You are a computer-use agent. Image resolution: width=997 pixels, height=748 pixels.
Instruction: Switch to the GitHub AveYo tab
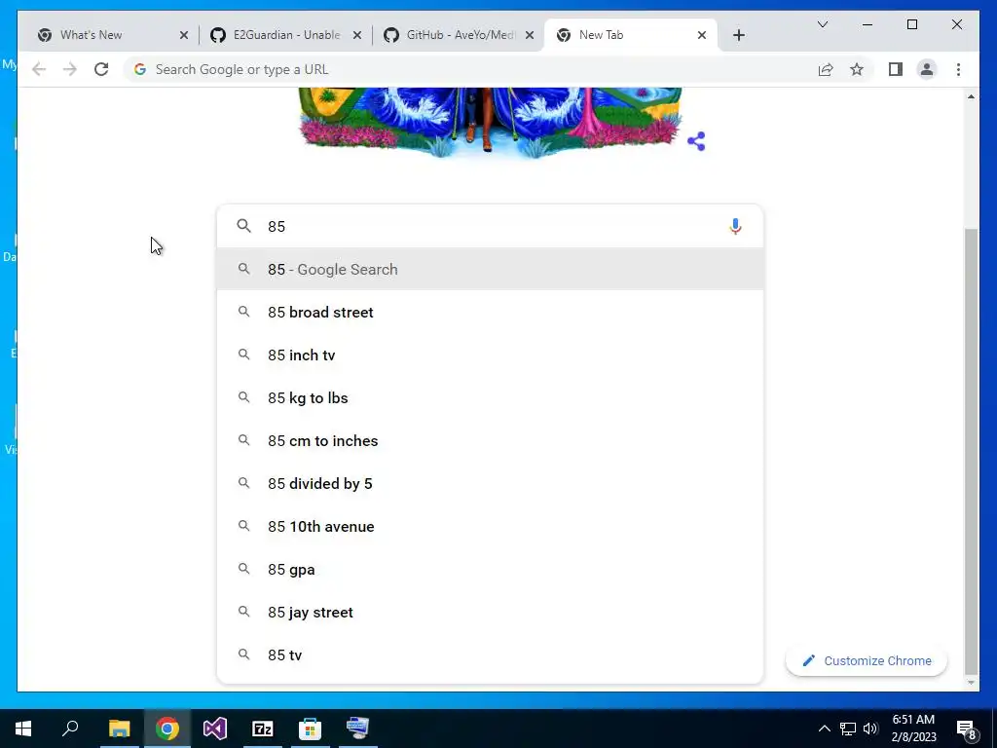point(459,35)
